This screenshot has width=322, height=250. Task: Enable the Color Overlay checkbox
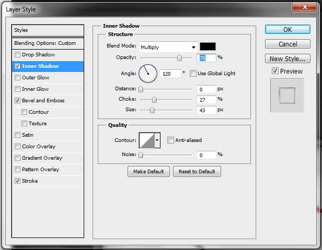17,147
